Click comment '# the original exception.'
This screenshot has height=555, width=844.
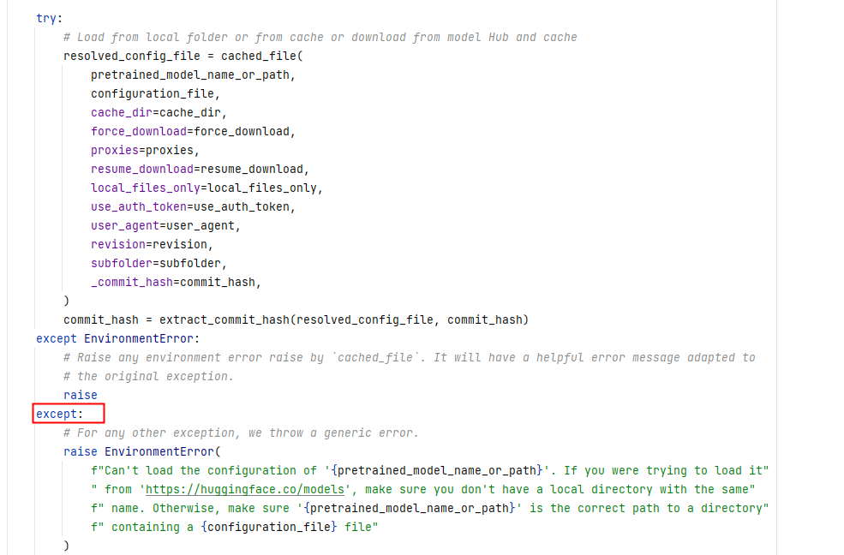tap(148, 376)
